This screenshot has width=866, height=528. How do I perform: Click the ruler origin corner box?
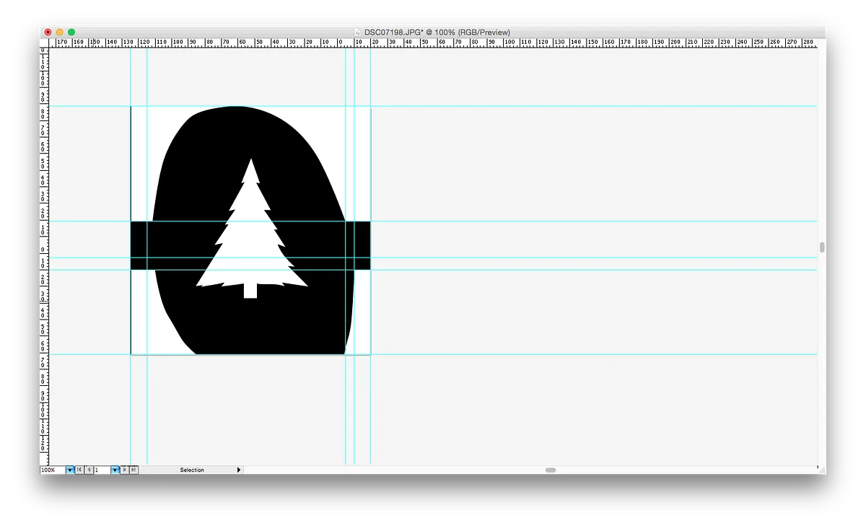click(44, 43)
